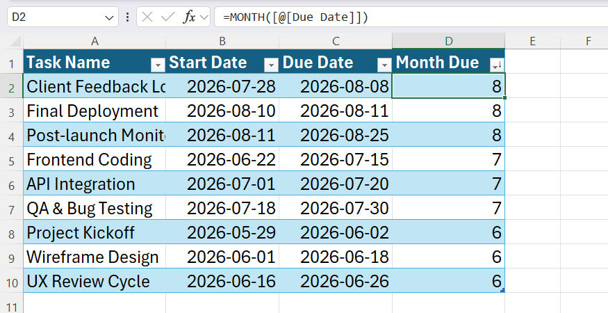Click start date 2026-05-29
The image size is (608, 313).
[x=222, y=232]
